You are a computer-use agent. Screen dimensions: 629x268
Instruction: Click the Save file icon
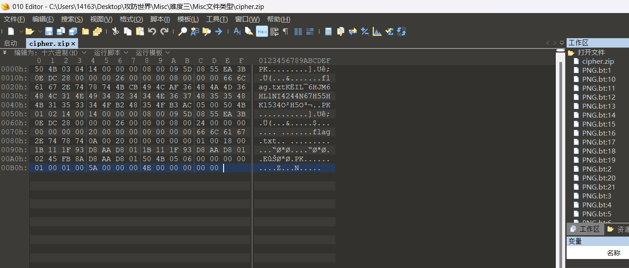[x=48, y=31]
